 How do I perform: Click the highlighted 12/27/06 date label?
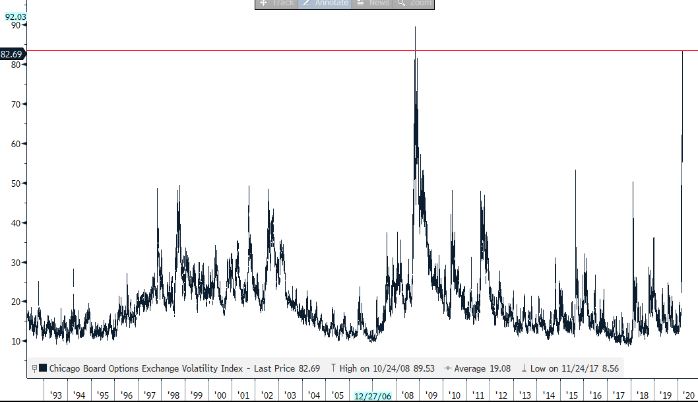click(x=373, y=396)
